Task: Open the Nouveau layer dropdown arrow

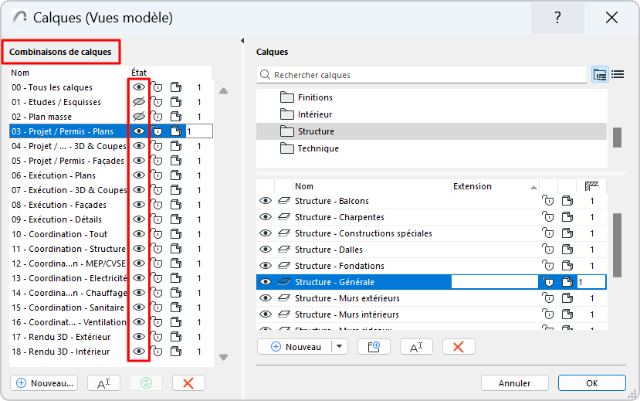Action: pyautogui.click(x=340, y=347)
